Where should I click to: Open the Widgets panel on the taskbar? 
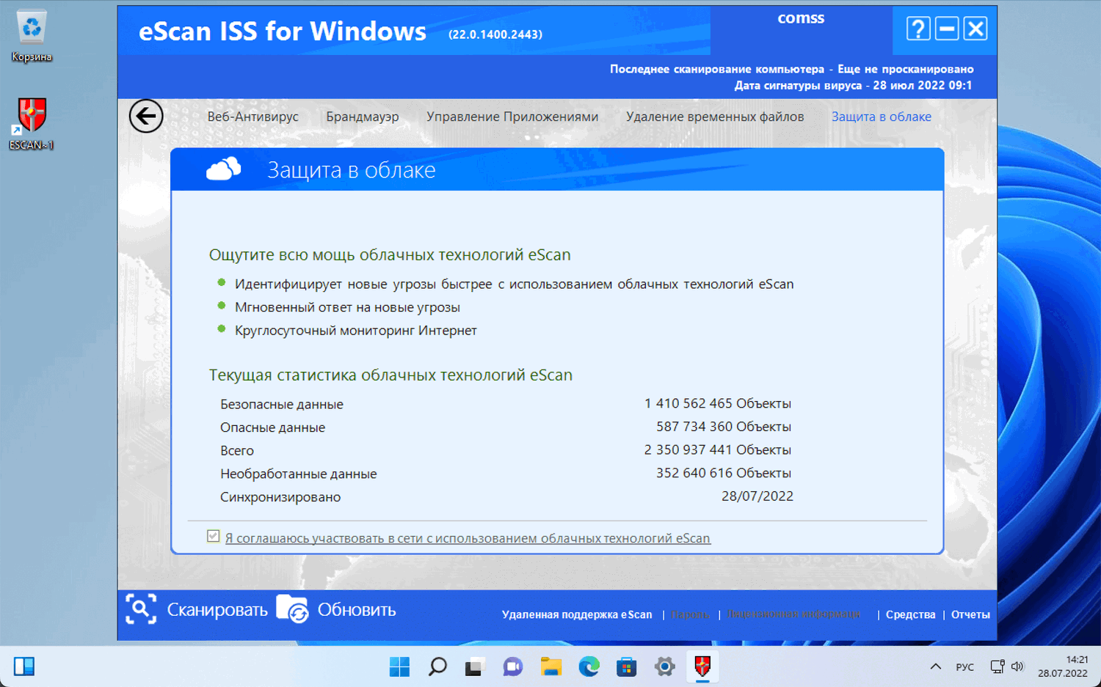tap(24, 666)
